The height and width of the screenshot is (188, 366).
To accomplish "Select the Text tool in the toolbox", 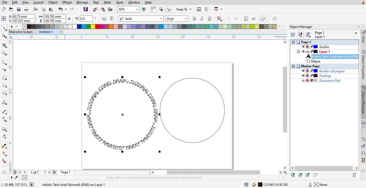I will tap(4, 102).
